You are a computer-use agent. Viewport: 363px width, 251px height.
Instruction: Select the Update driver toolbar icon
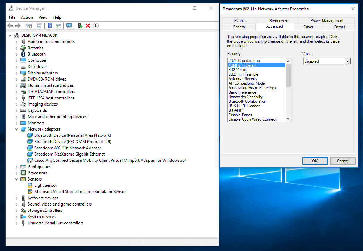[x=80, y=26]
